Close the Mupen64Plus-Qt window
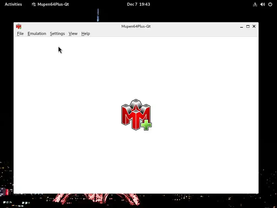The width and height of the screenshot is (277, 208). coord(254,26)
